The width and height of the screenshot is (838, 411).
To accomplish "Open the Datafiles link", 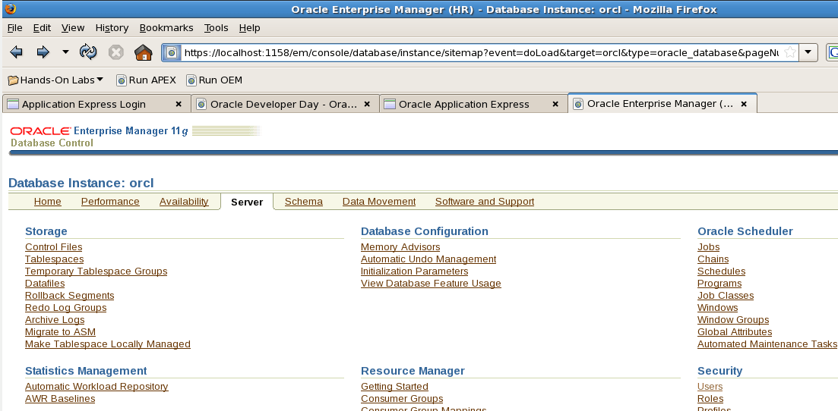I will tap(45, 284).
